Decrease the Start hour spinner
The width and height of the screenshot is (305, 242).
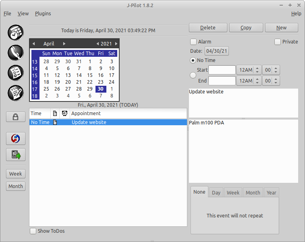point(257,72)
